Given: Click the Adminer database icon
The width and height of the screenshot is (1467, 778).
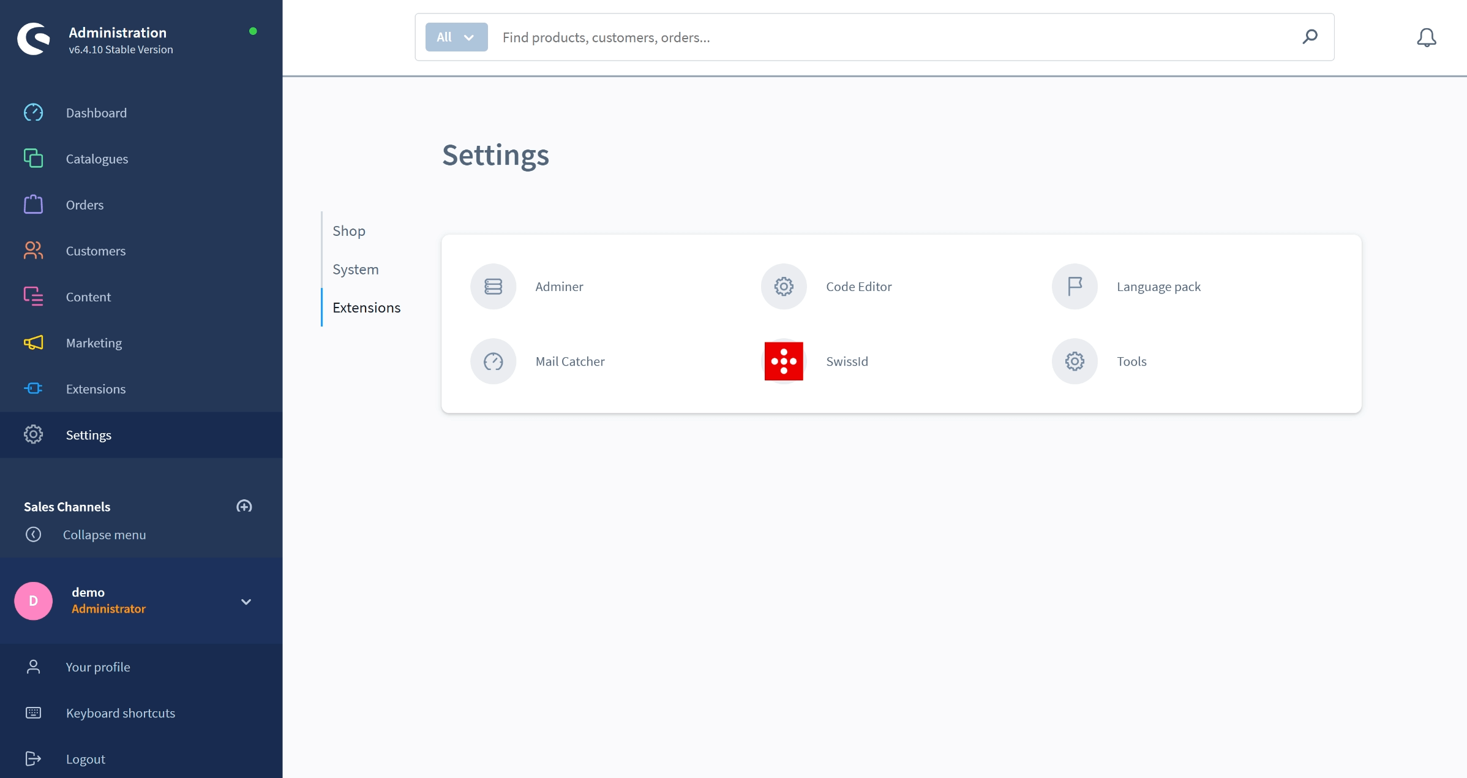Looking at the screenshot, I should click(x=493, y=286).
